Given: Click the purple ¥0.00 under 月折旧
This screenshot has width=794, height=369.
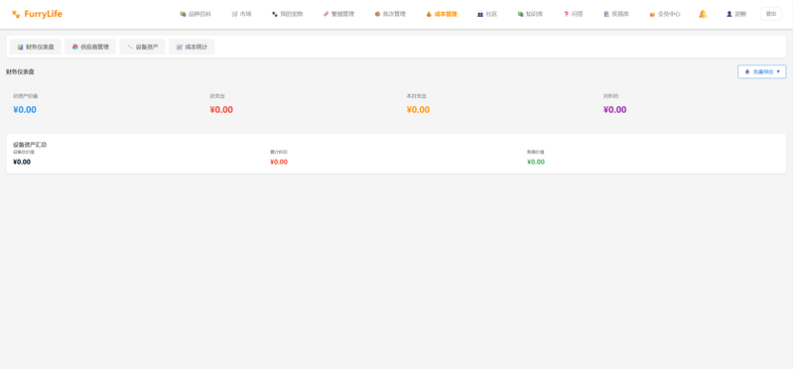Looking at the screenshot, I should [x=614, y=110].
